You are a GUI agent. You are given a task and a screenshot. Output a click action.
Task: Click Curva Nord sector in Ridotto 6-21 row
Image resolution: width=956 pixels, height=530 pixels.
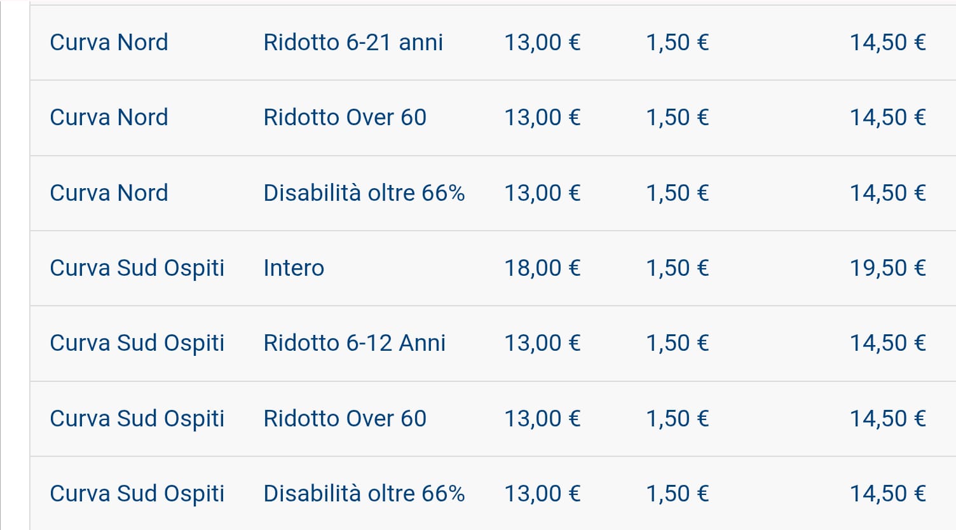click(109, 43)
